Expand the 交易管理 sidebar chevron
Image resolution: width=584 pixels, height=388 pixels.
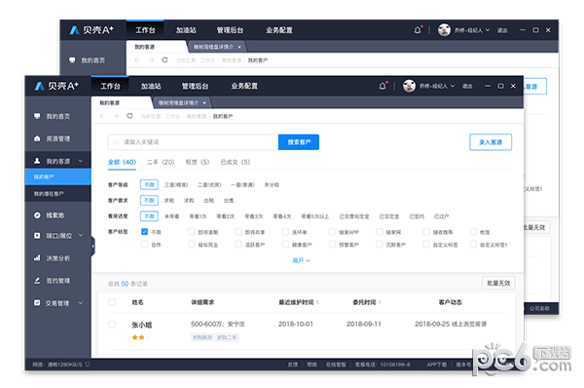click(x=81, y=302)
